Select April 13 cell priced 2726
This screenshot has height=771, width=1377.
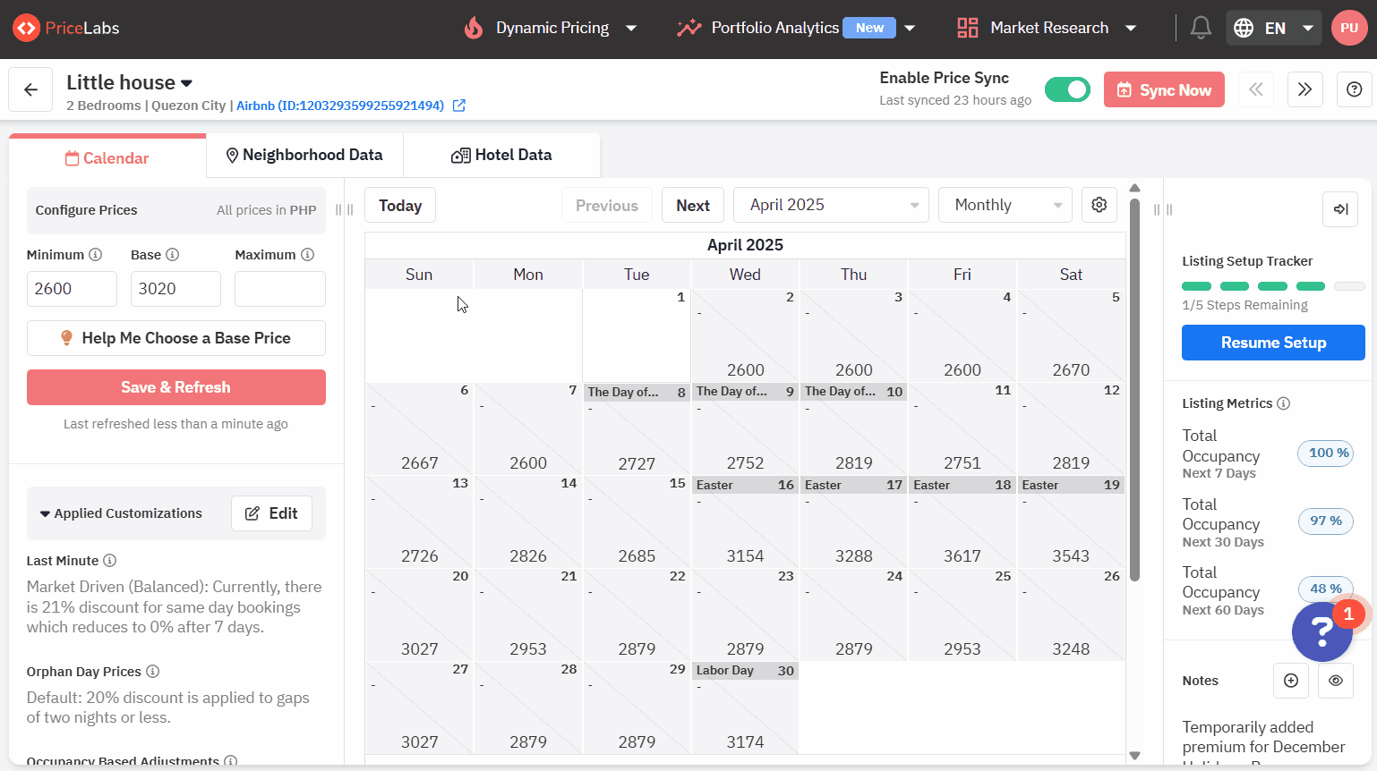point(419,522)
